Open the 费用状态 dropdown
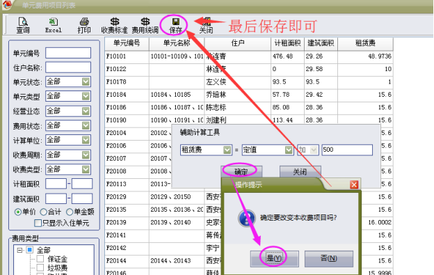Screen dimensions: 434x275 tap(86, 125)
